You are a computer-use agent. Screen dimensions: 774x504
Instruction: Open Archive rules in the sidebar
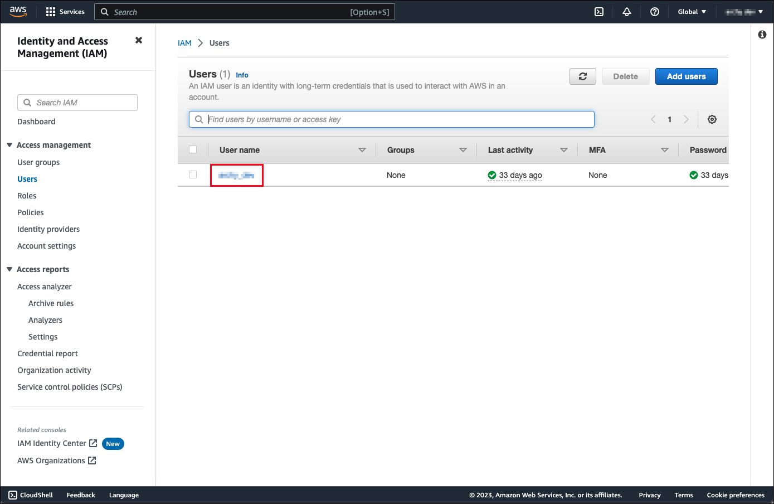coord(51,303)
